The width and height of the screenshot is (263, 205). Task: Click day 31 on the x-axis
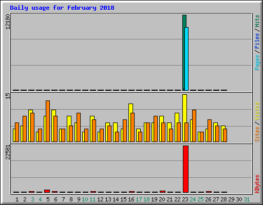pyautogui.click(x=247, y=199)
